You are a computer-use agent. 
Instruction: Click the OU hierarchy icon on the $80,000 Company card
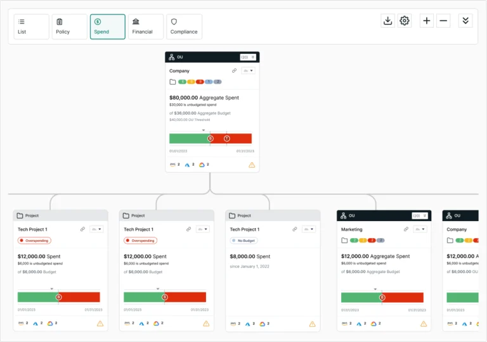pyautogui.click(x=171, y=57)
